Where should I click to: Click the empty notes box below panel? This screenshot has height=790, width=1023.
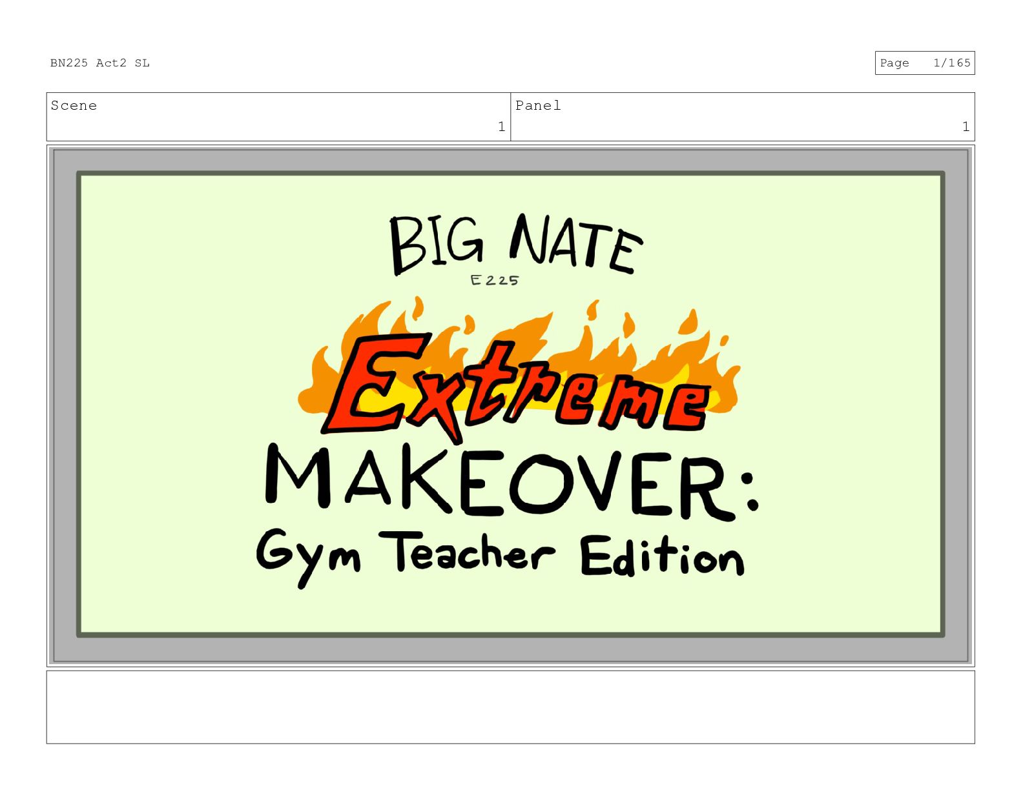510,707
